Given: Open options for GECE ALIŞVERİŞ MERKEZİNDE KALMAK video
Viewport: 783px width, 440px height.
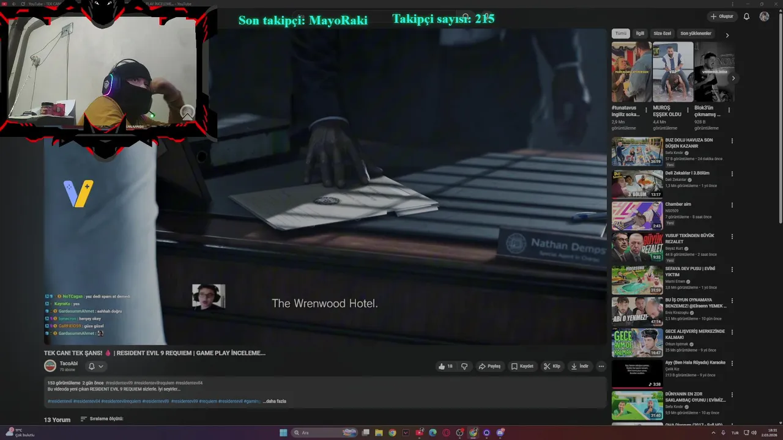Looking at the screenshot, I should (x=732, y=332).
